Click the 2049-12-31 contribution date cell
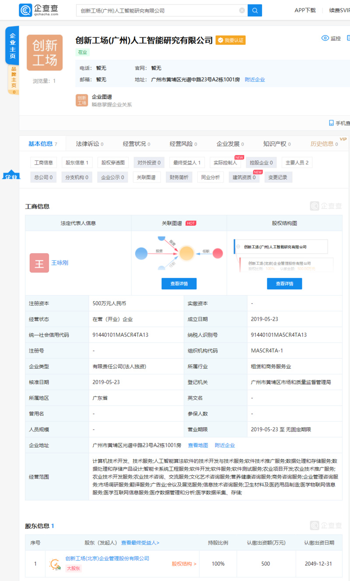Screen dimensions: 350x581 (x=319, y=563)
